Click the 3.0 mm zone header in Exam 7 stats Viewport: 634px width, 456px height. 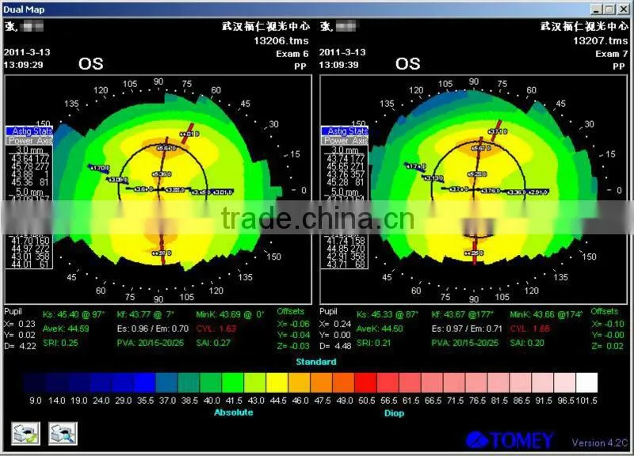(345, 150)
